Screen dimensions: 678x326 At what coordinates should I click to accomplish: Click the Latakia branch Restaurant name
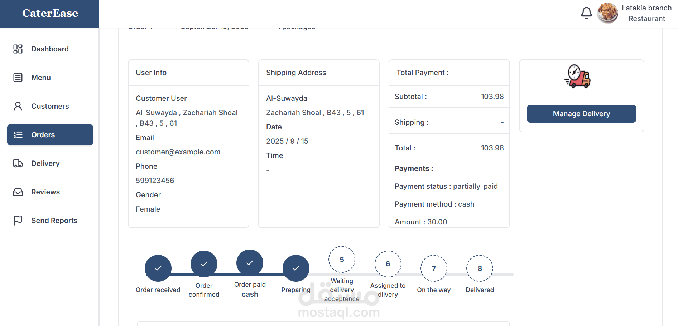pyautogui.click(x=646, y=13)
